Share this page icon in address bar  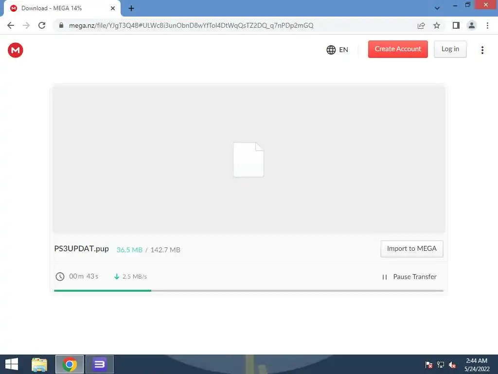coord(421,25)
